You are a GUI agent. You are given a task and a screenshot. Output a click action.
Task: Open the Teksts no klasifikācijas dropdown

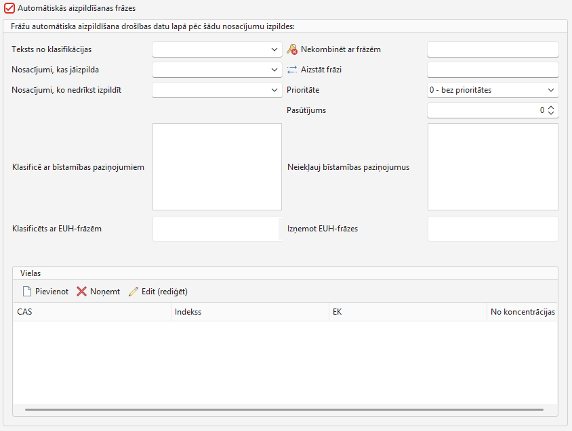(217, 49)
